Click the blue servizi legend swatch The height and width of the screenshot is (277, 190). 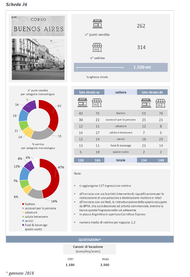click(23, 221)
